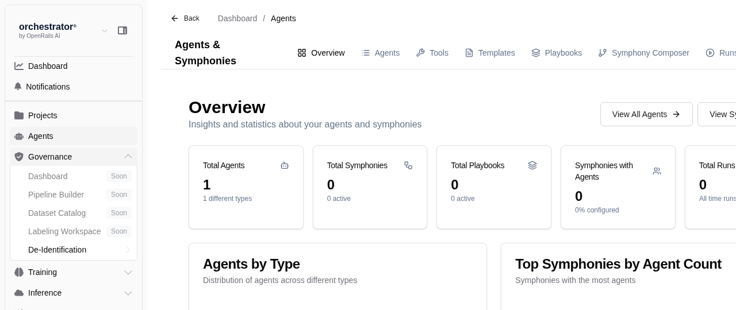This screenshot has height=310, width=736.
Task: Click the Total Symphonies label
Action: point(357,165)
